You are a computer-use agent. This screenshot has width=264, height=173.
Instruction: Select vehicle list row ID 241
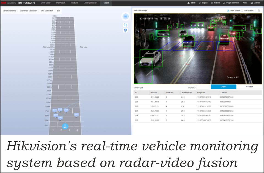(198, 111)
